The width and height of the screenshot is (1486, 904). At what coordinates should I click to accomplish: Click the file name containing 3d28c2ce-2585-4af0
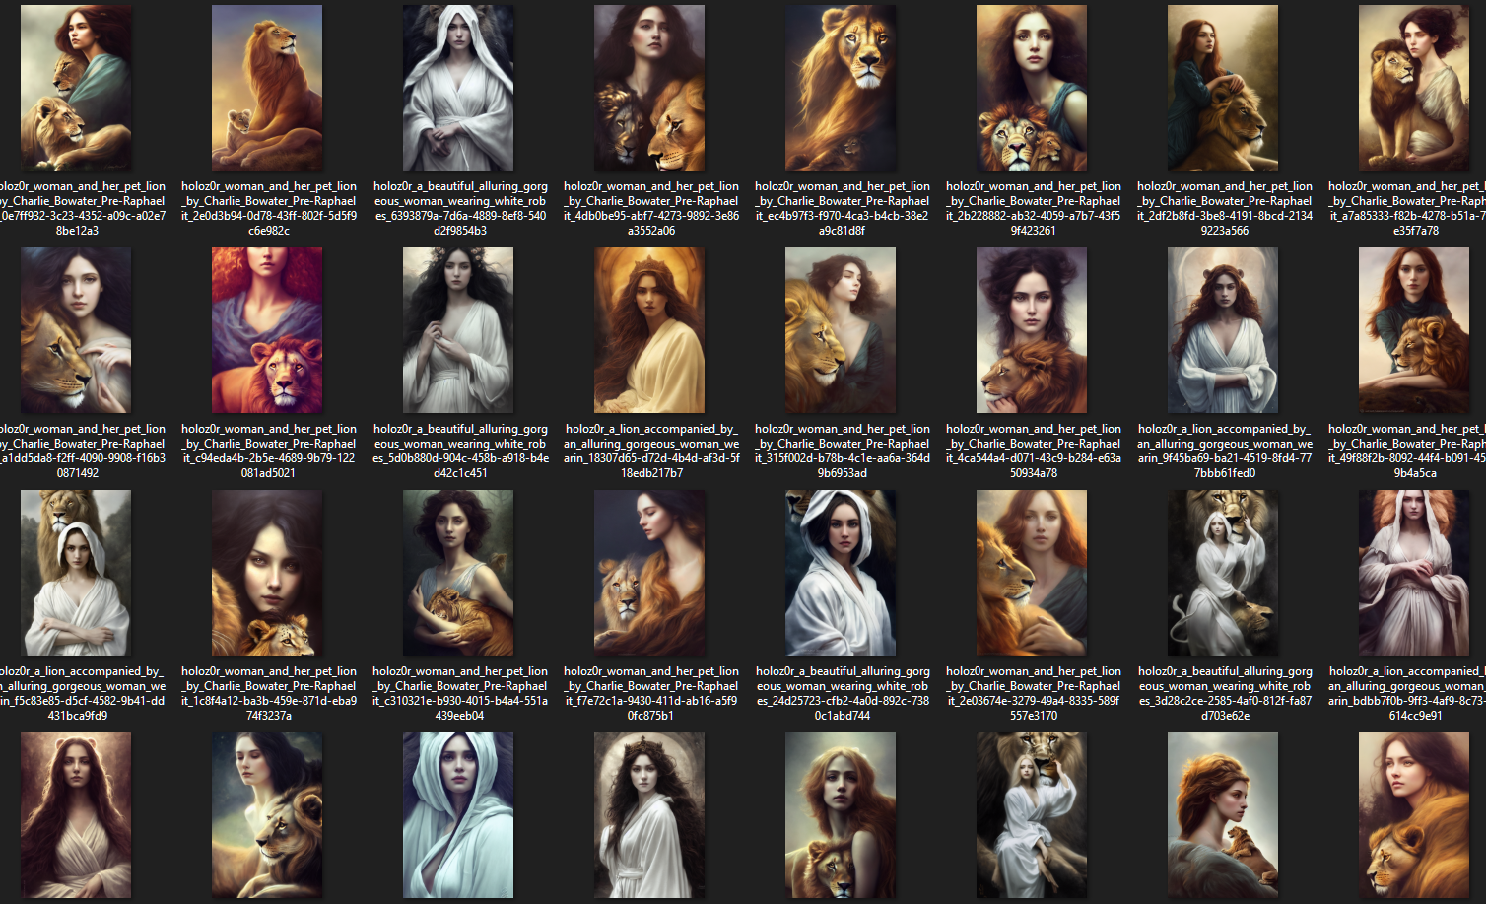1225,693
